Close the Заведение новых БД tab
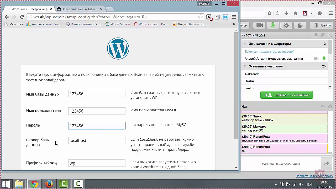 101,9
